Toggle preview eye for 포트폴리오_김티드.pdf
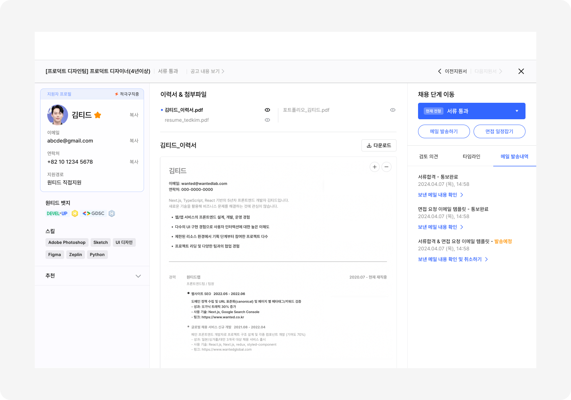Viewport: 571px width, 400px height. click(393, 110)
